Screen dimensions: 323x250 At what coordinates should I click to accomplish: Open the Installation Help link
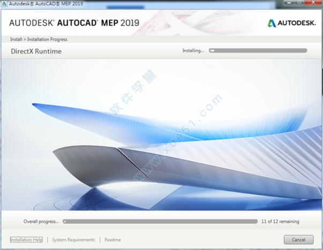coord(26,240)
